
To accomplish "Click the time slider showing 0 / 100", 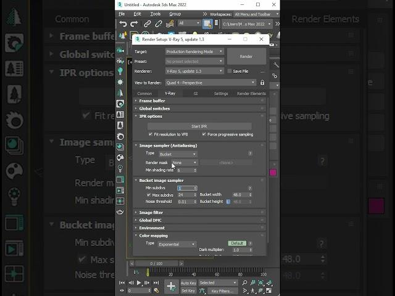I will point(156,263).
